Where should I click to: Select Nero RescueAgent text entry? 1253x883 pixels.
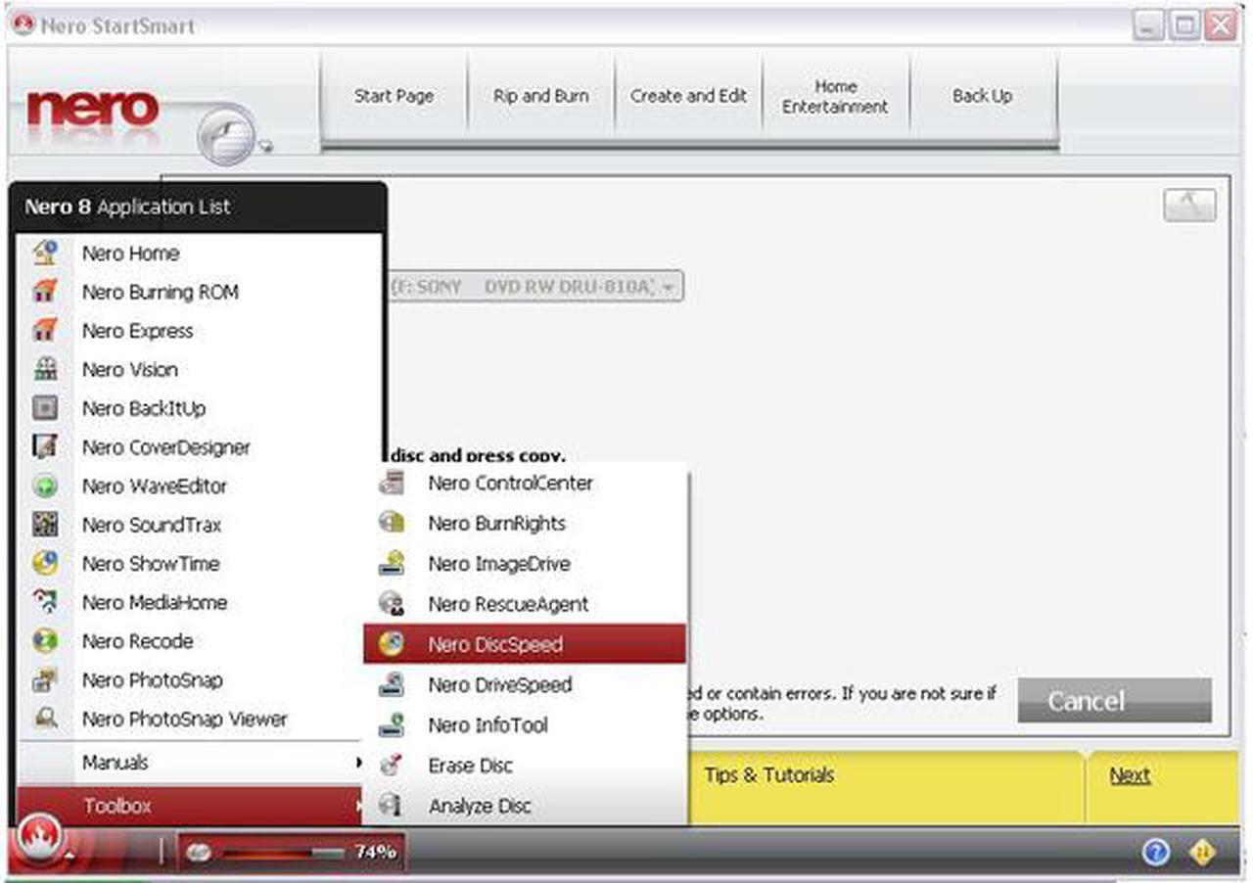pos(508,604)
